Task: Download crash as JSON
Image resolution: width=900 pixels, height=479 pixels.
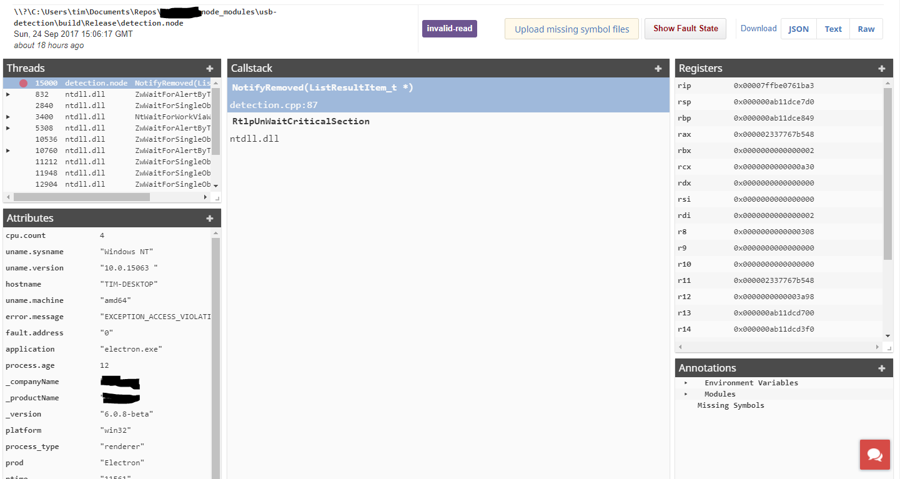Action: [798, 29]
